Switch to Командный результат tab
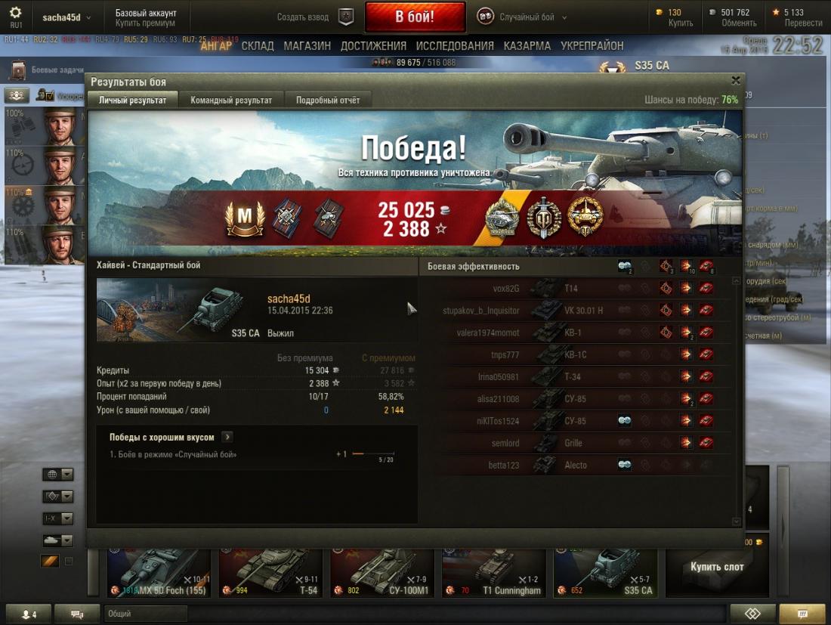This screenshot has width=831, height=625. (231, 101)
